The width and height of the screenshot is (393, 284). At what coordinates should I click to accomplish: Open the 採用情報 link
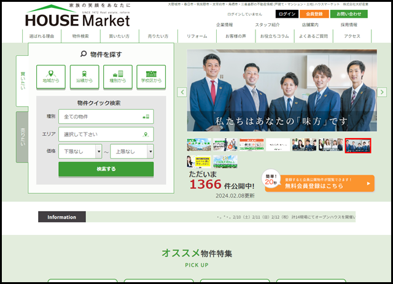(x=349, y=25)
